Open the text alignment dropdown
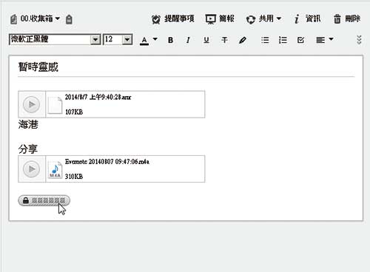The width and height of the screenshot is (370, 272). tap(325, 39)
